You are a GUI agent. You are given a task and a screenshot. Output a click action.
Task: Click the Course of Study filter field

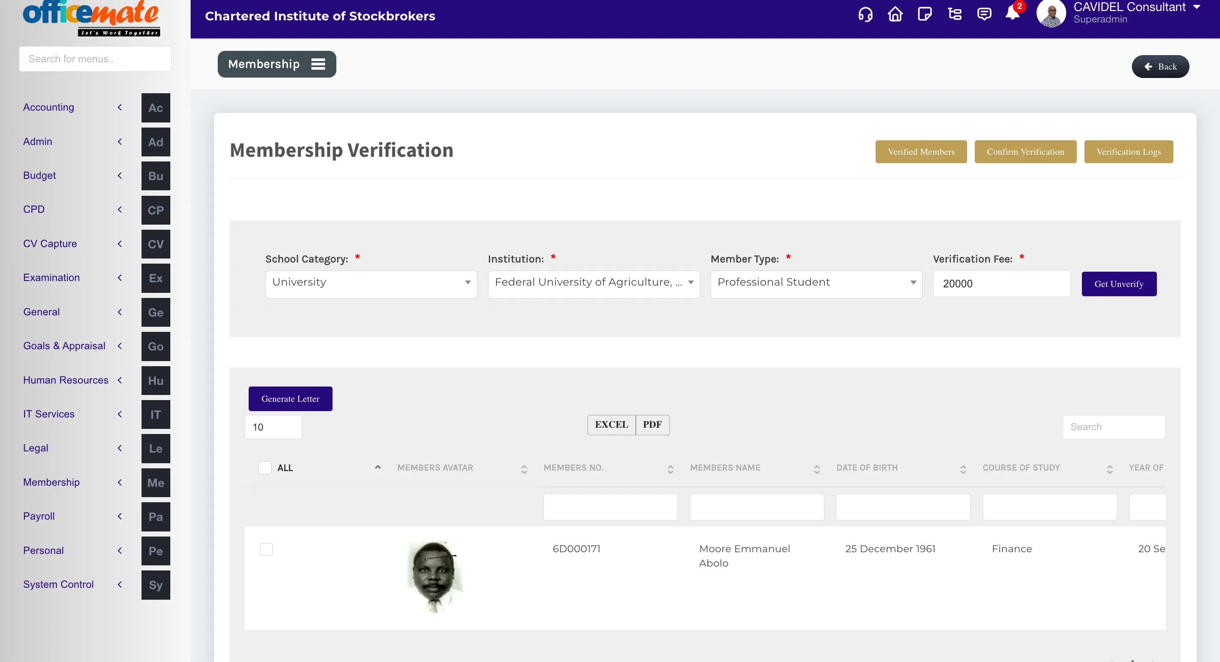click(x=1050, y=507)
